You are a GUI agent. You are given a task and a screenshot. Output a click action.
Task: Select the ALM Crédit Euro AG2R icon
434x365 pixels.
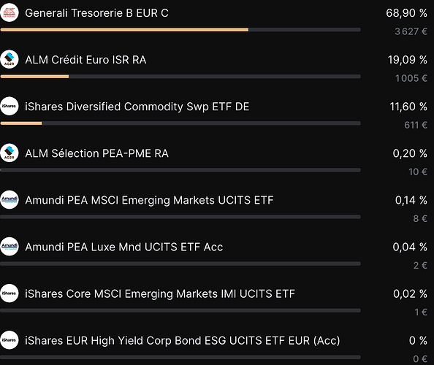click(9, 59)
